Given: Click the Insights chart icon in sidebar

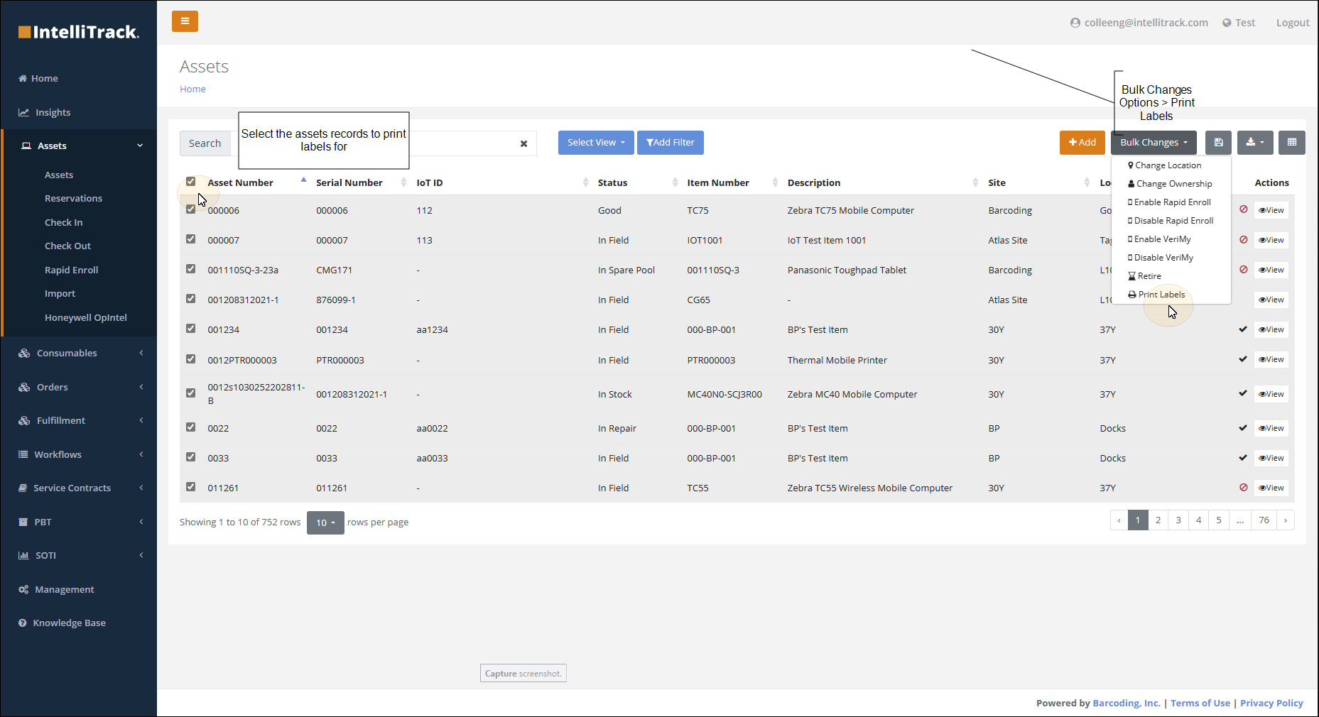Looking at the screenshot, I should (x=23, y=112).
